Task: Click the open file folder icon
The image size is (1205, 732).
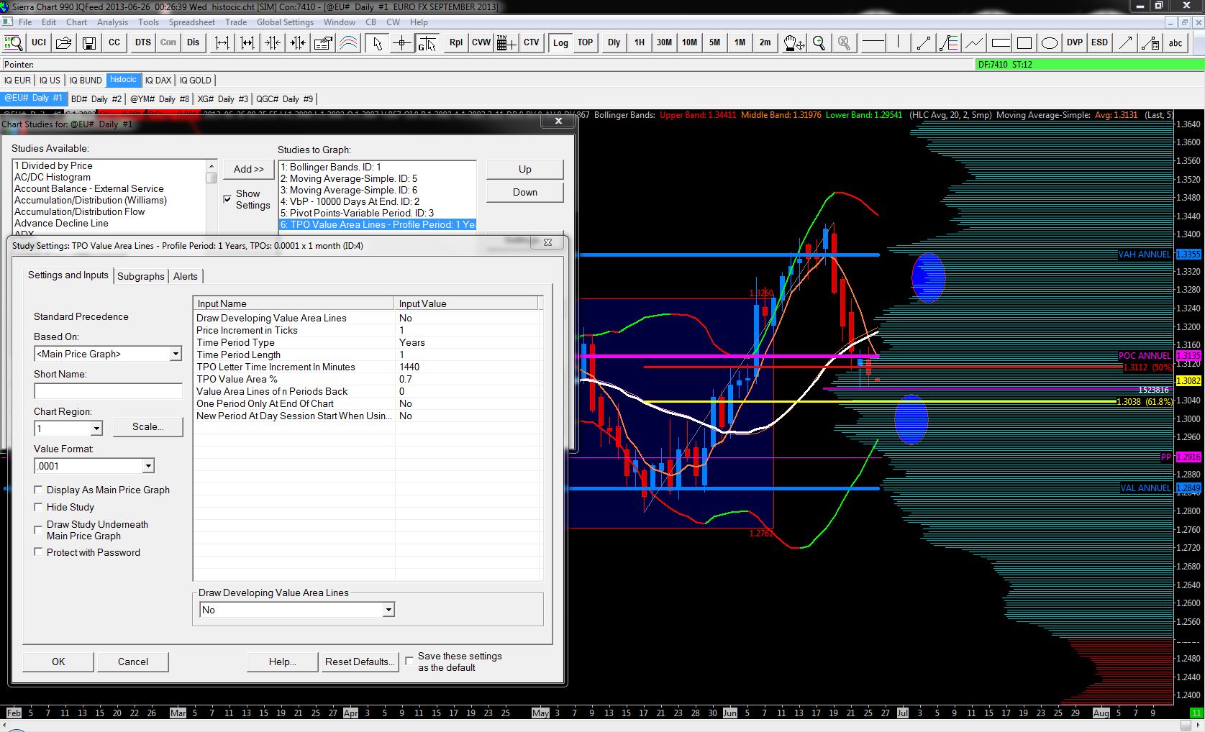Action: pyautogui.click(x=63, y=43)
